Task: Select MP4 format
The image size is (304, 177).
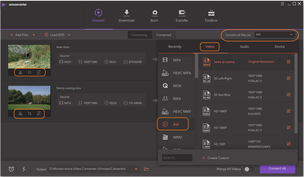Action: [176, 60]
